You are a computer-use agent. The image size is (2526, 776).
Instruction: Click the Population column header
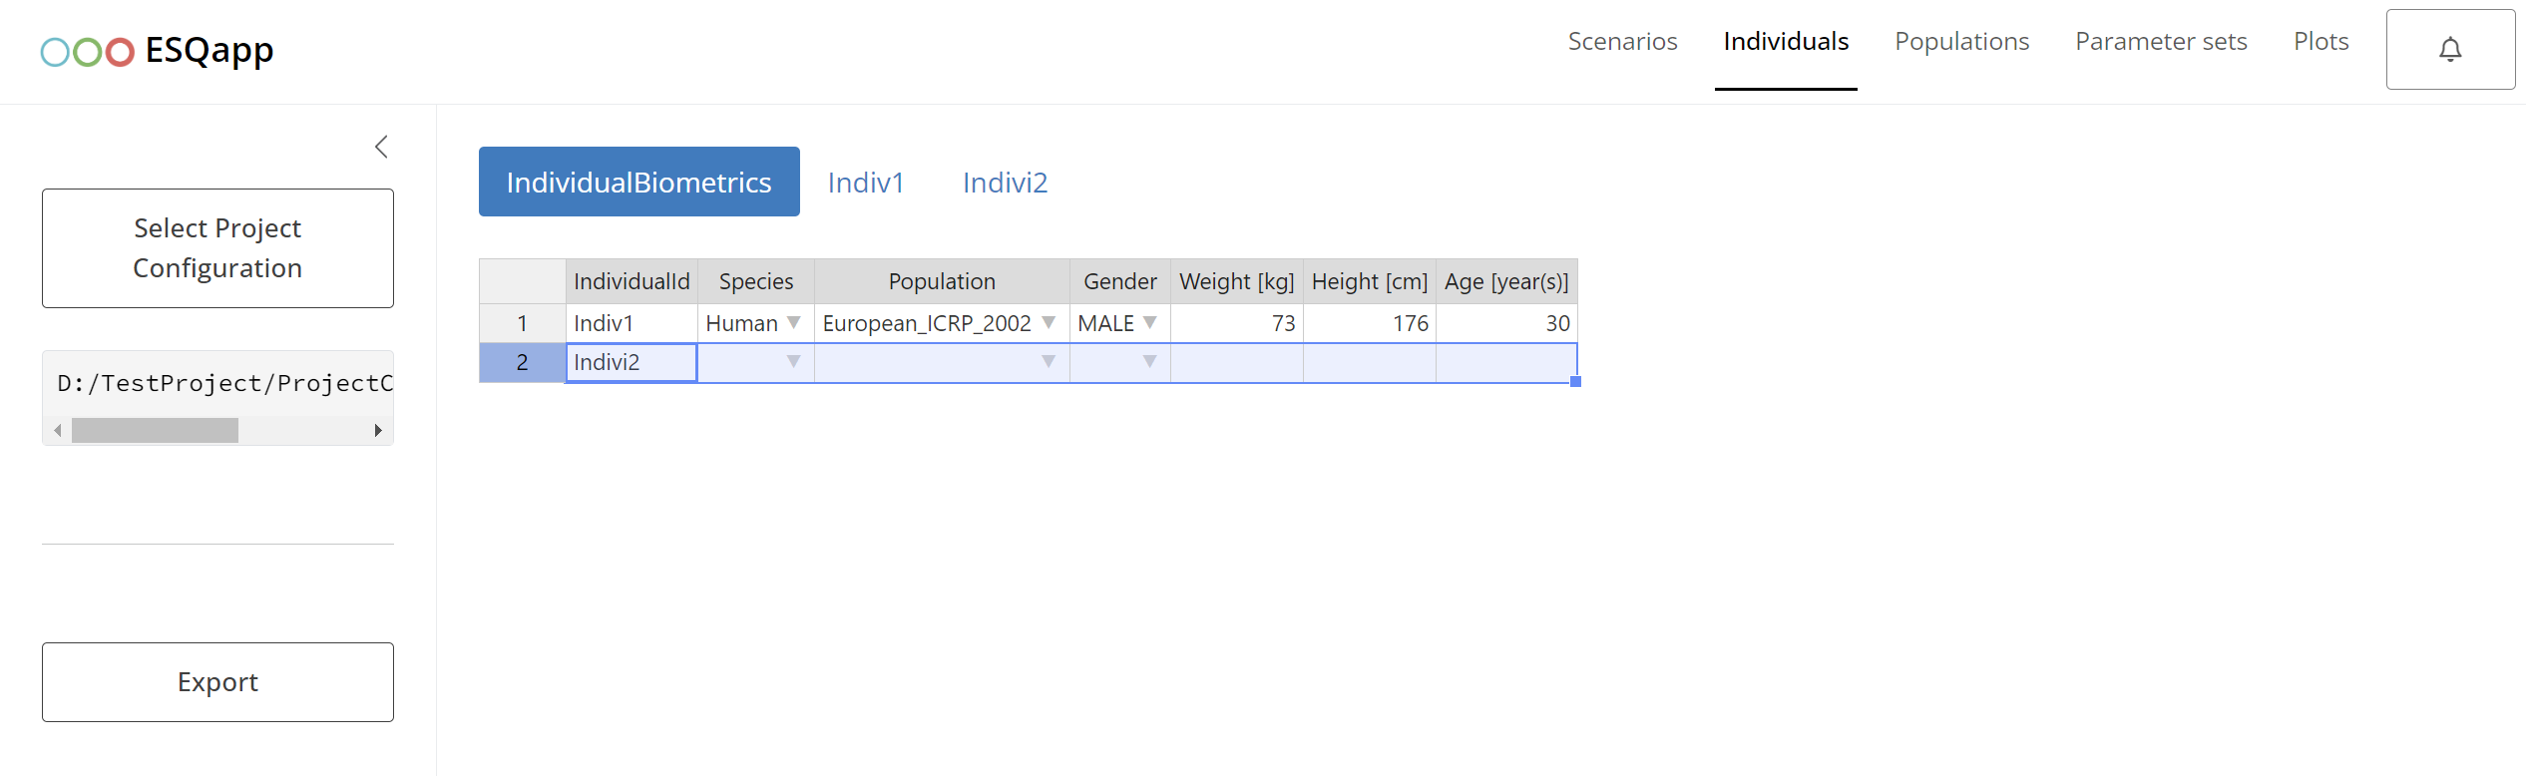(x=942, y=281)
